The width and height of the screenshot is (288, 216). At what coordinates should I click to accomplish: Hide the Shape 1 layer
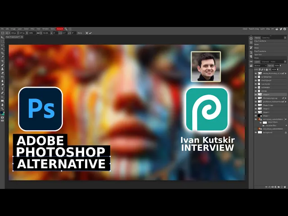256,116
